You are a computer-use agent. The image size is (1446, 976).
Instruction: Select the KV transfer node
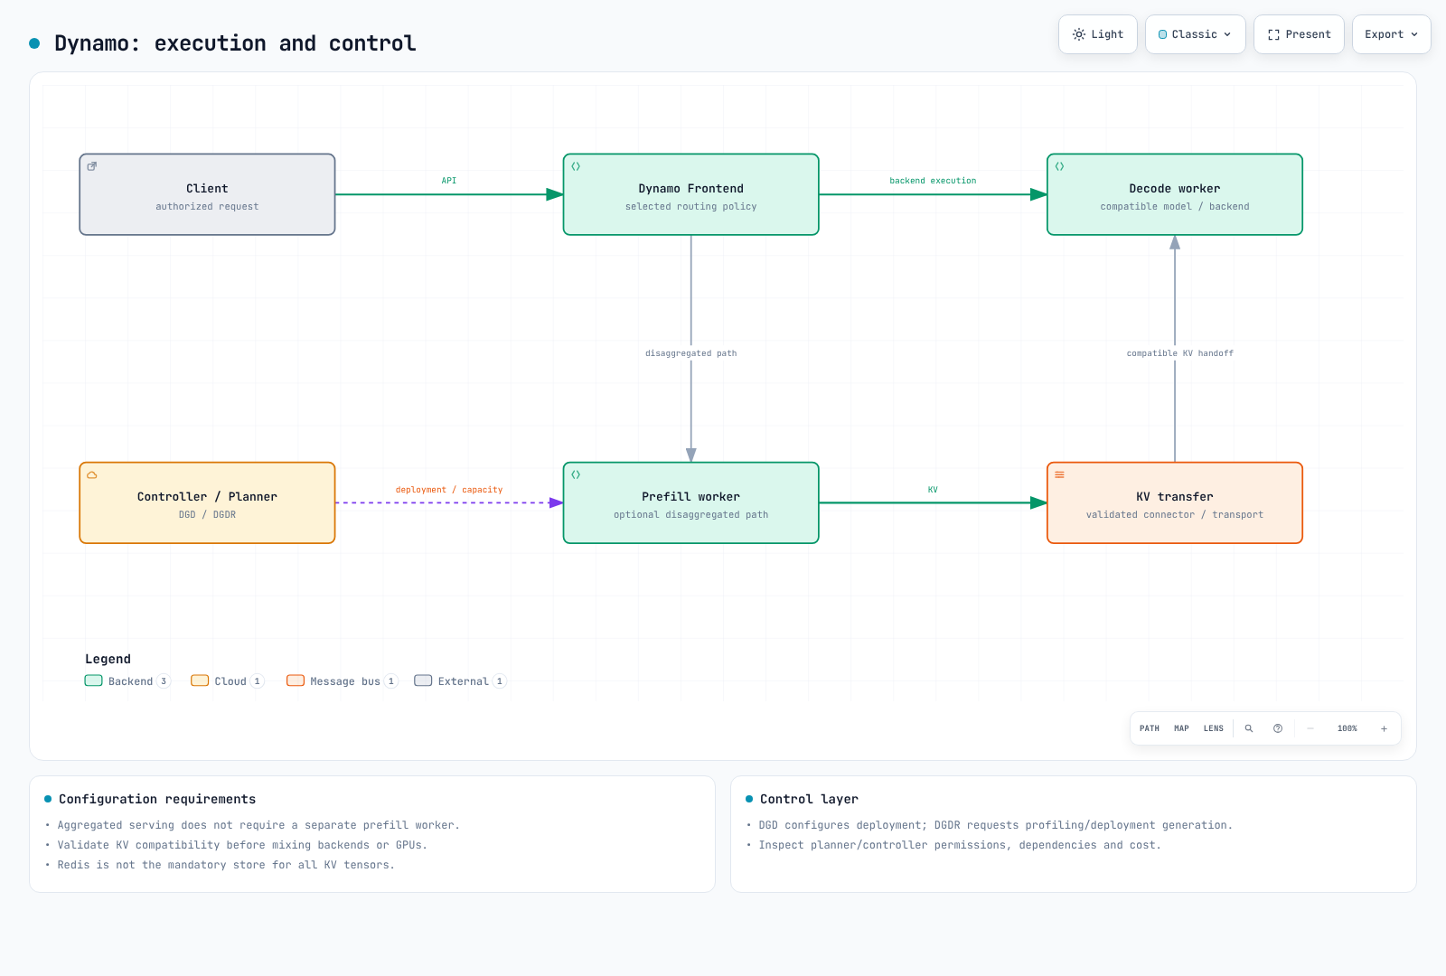(1174, 502)
